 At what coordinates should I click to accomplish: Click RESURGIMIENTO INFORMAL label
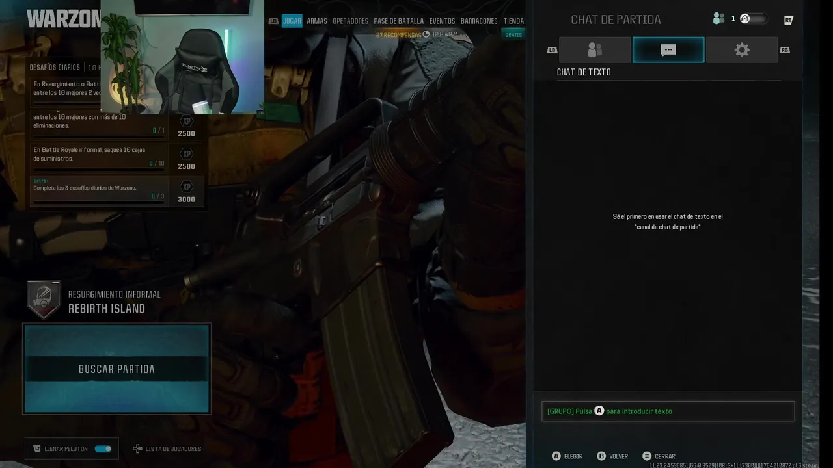[114, 294]
